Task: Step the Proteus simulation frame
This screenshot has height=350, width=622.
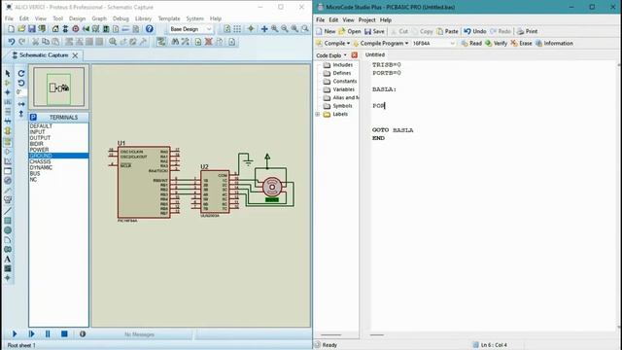Action: (32, 334)
